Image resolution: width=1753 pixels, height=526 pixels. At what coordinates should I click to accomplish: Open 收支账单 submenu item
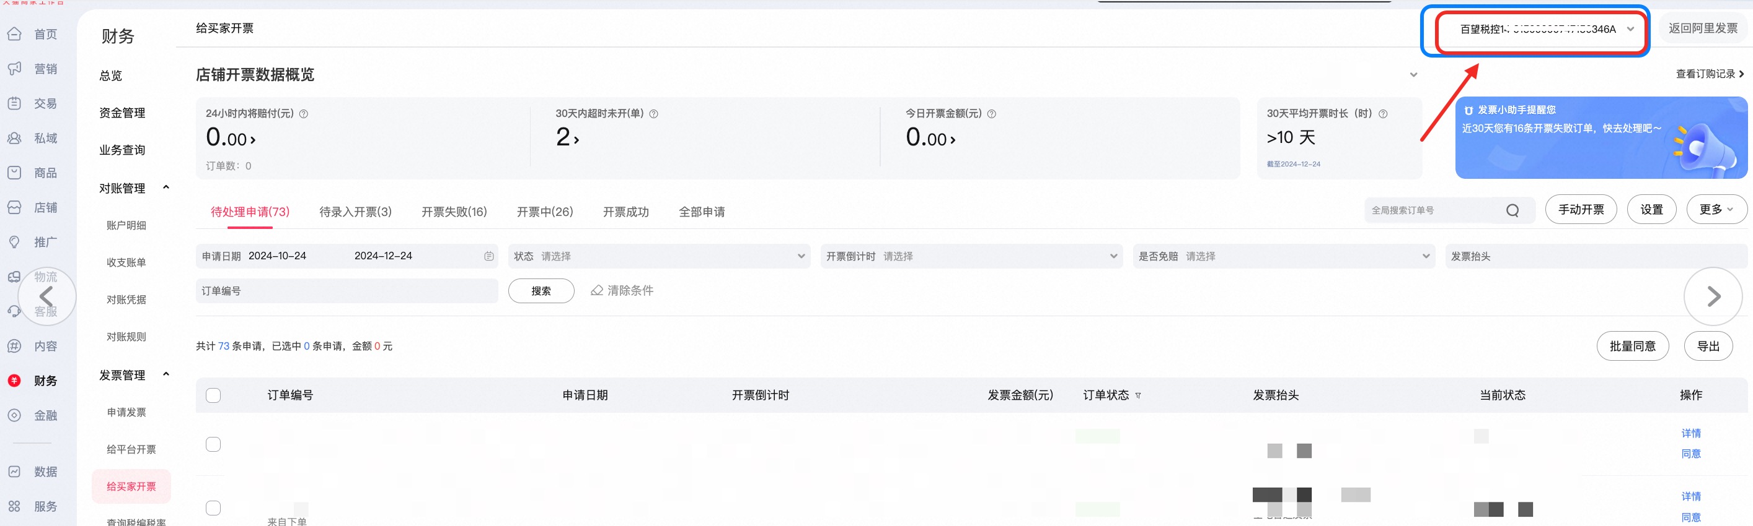tap(126, 262)
